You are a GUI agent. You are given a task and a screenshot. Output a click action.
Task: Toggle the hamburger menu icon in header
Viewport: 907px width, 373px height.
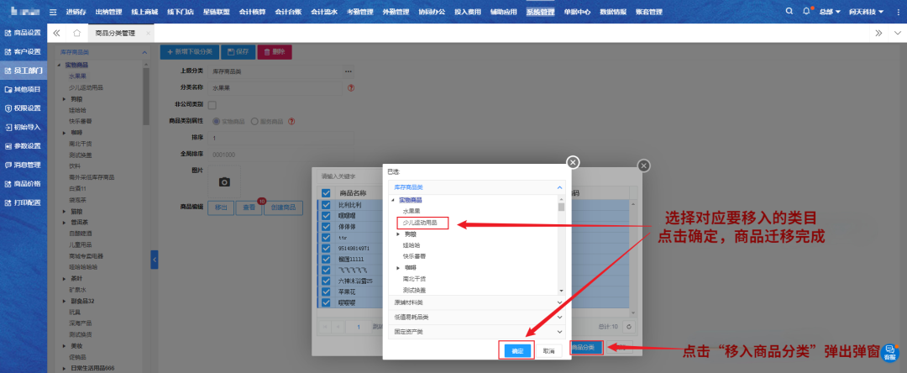tap(54, 12)
